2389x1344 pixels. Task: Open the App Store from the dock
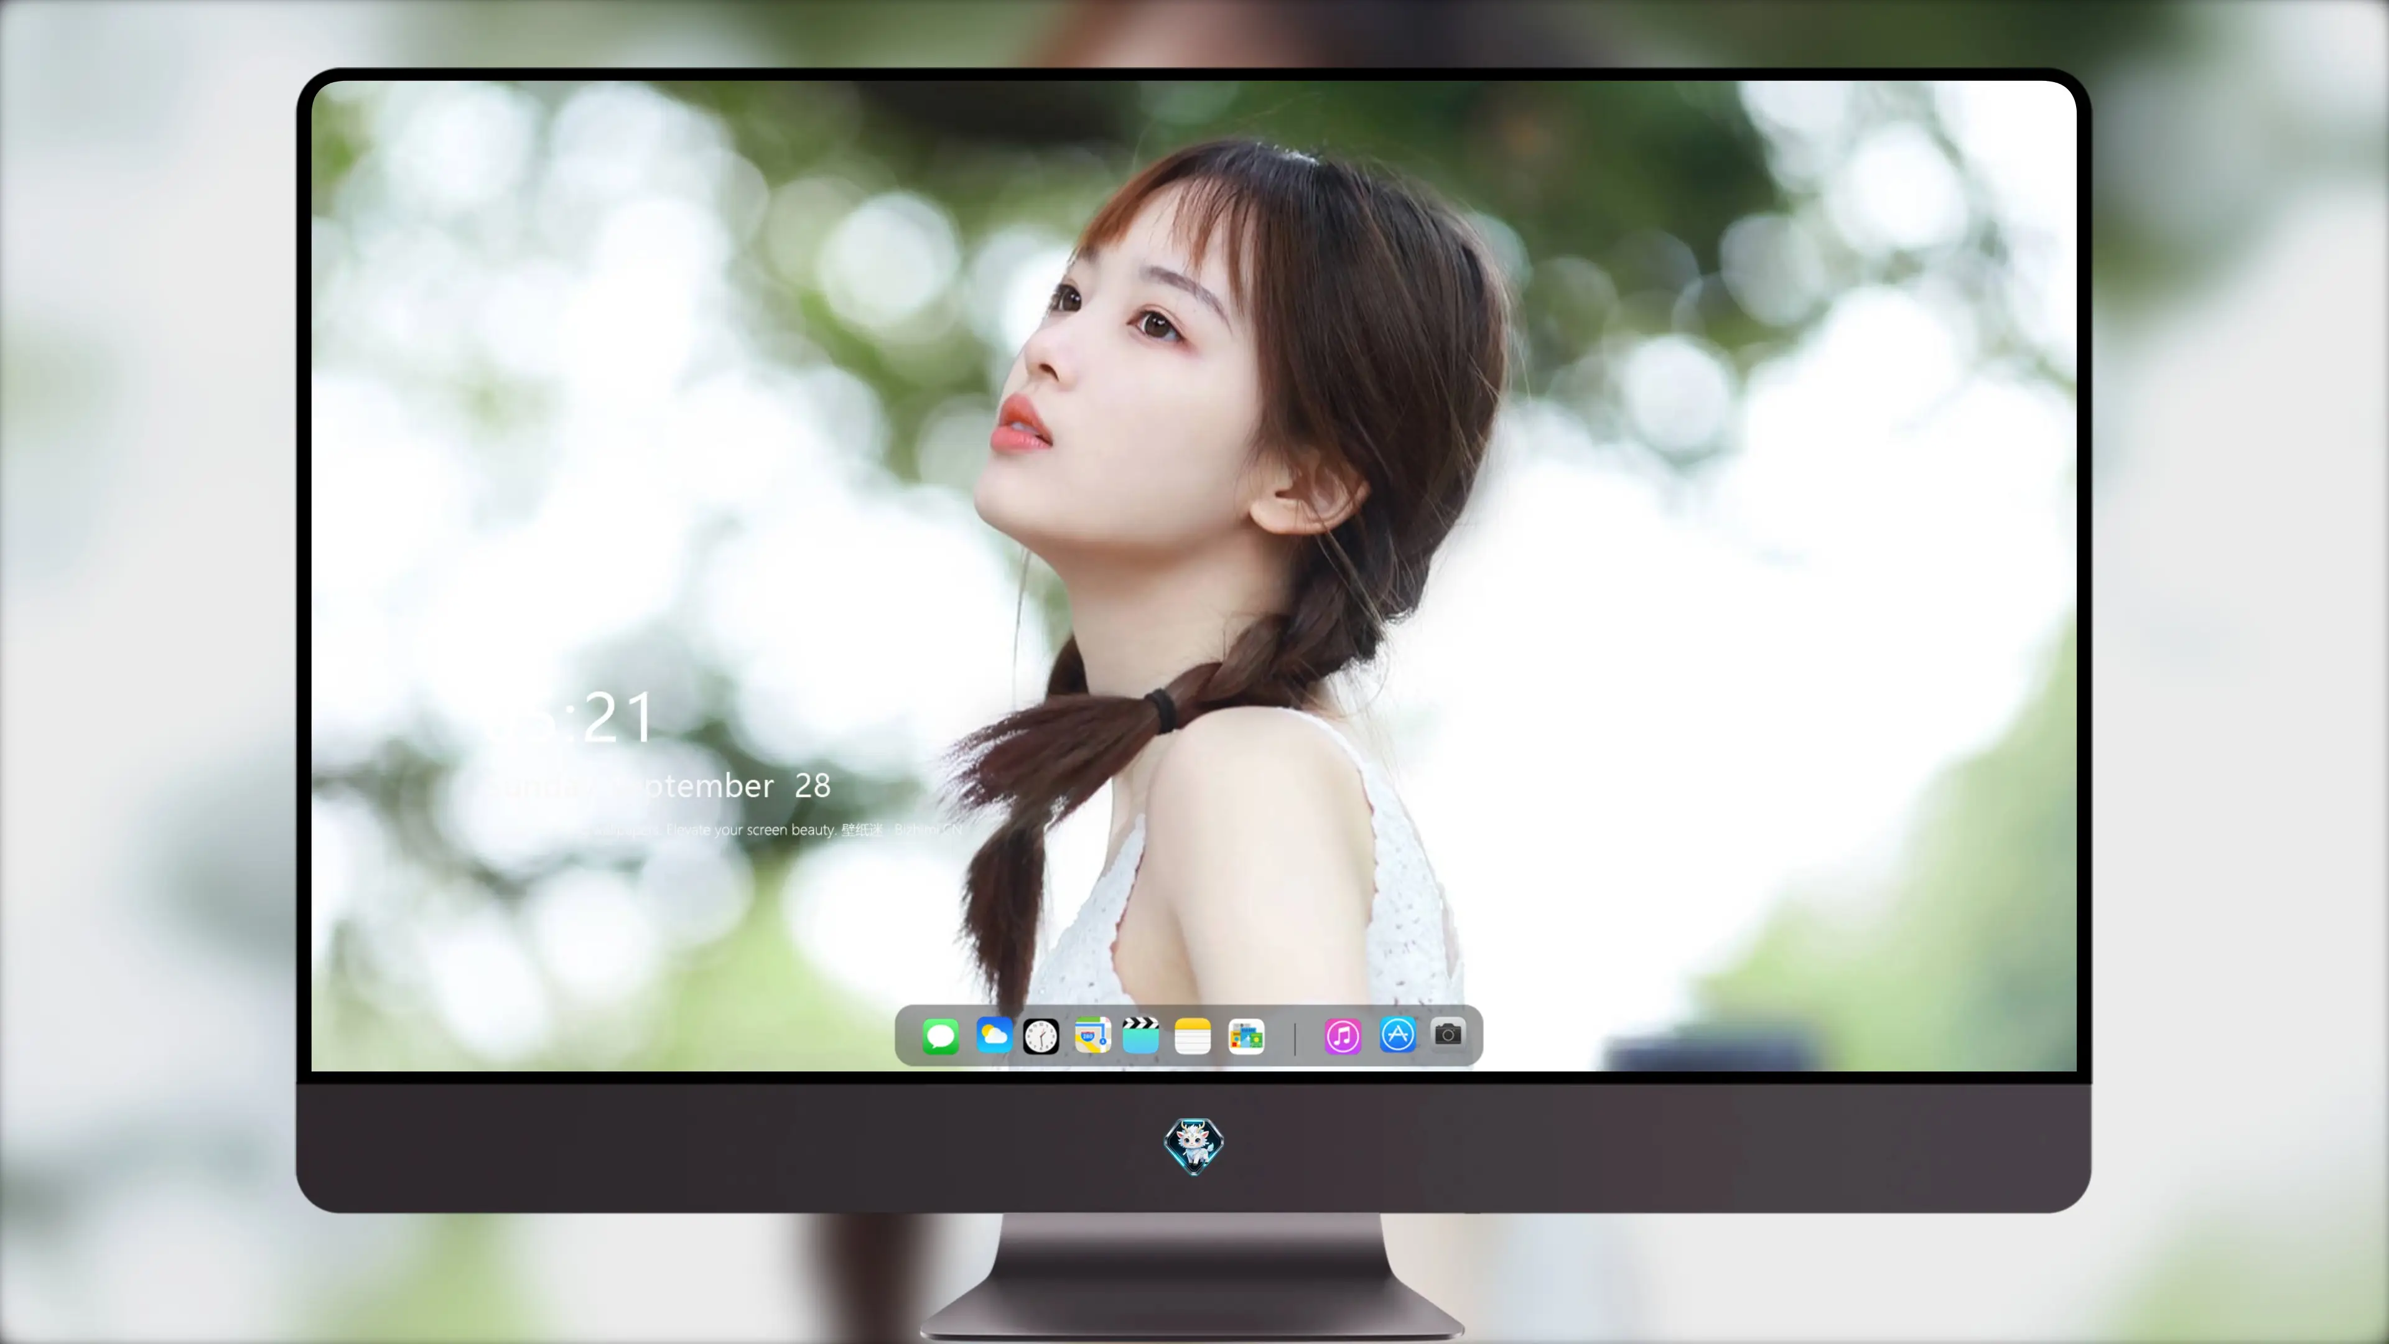tap(1397, 1035)
